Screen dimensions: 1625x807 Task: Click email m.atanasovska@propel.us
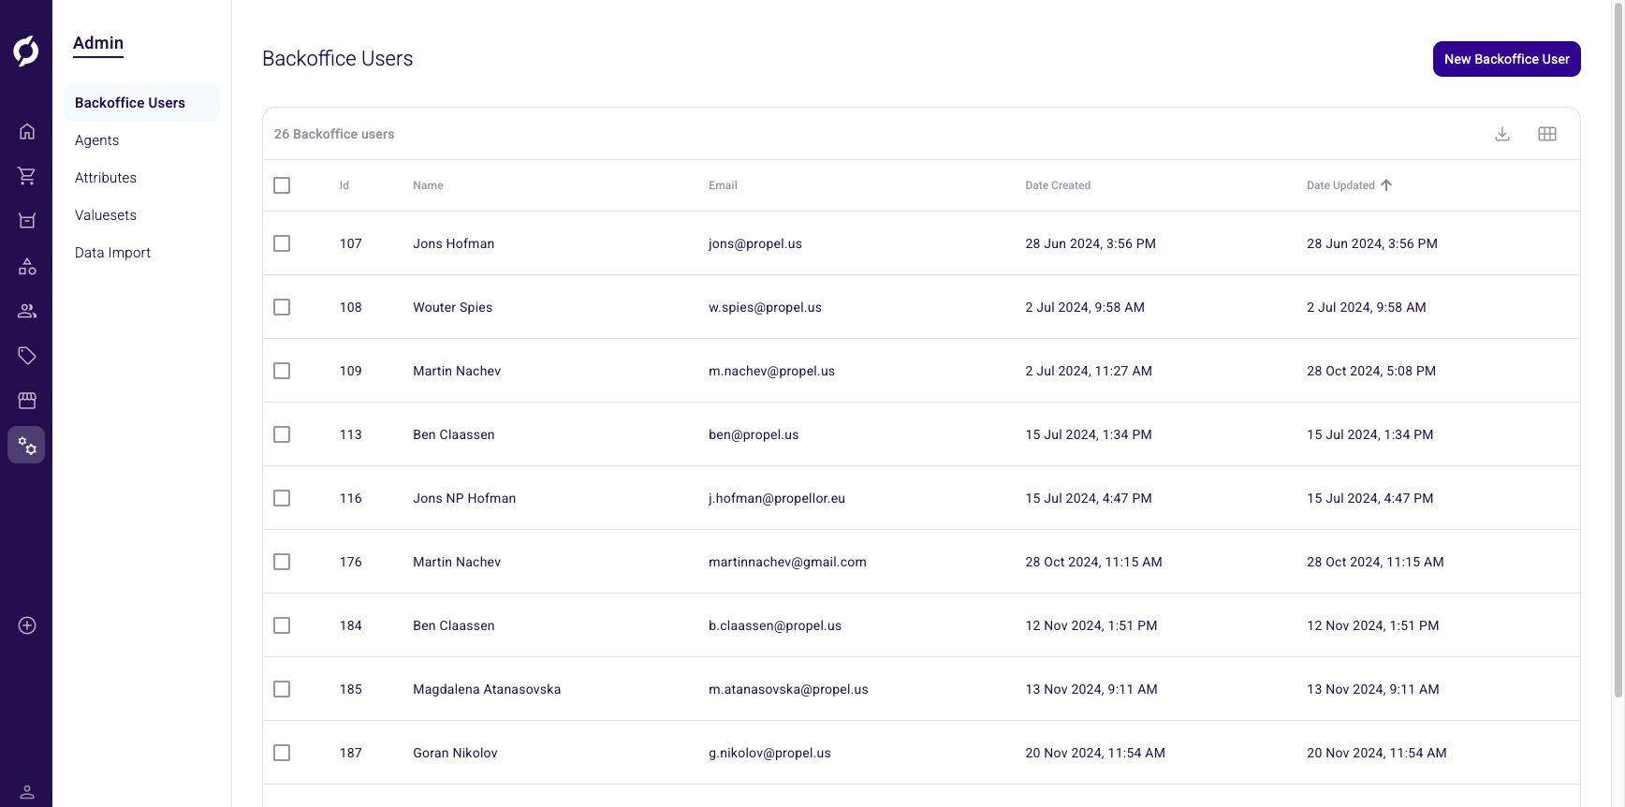pos(788,689)
